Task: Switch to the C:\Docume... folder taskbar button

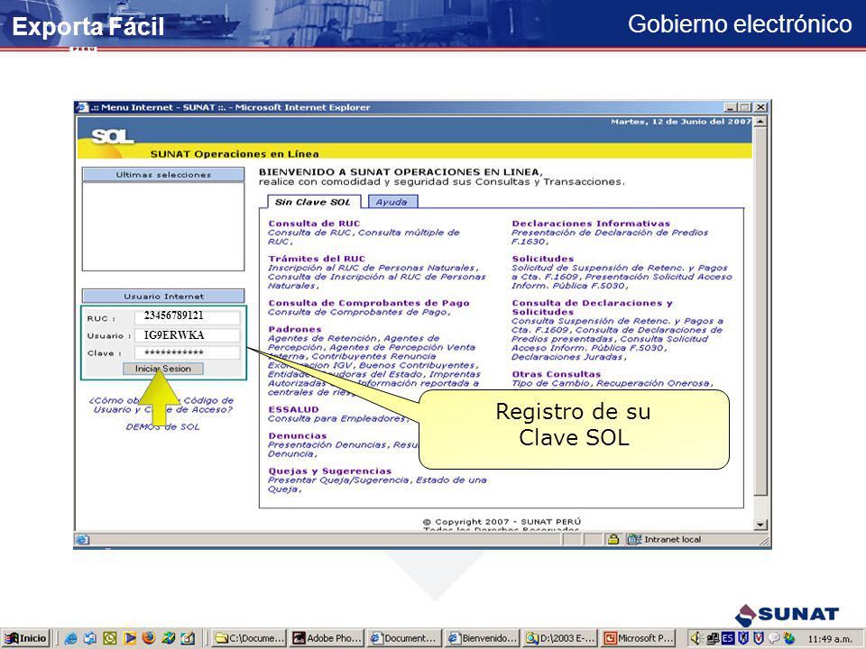Action: (x=250, y=638)
